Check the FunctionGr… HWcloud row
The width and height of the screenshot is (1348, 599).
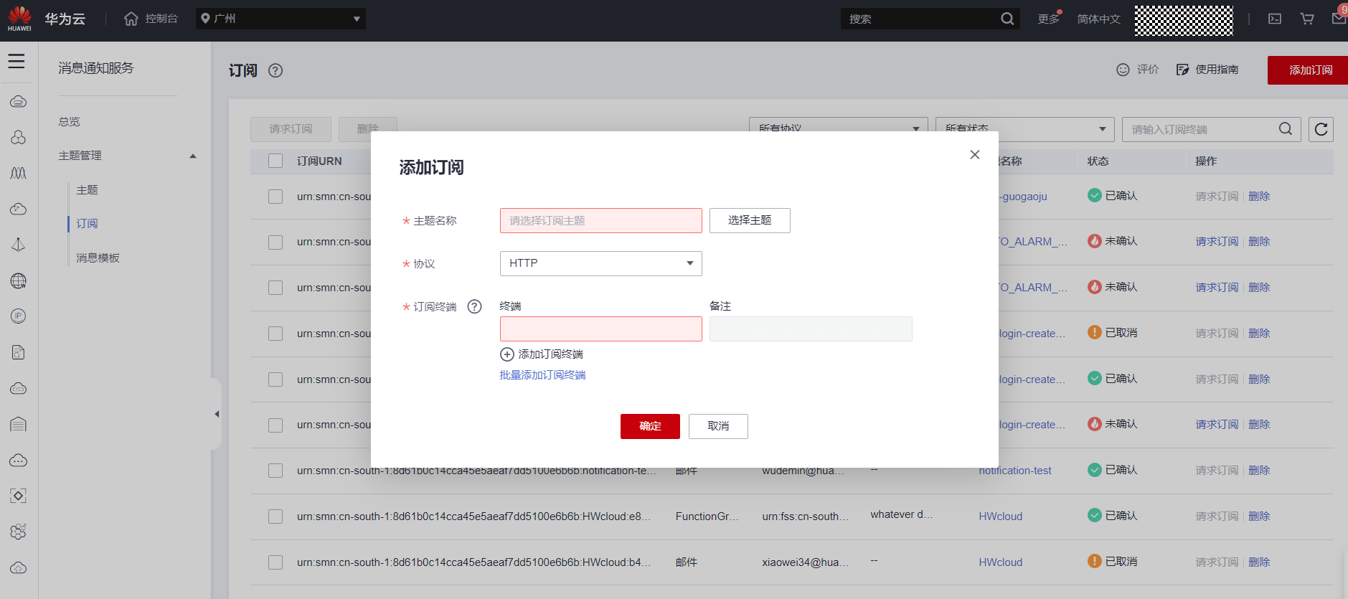coord(275,517)
